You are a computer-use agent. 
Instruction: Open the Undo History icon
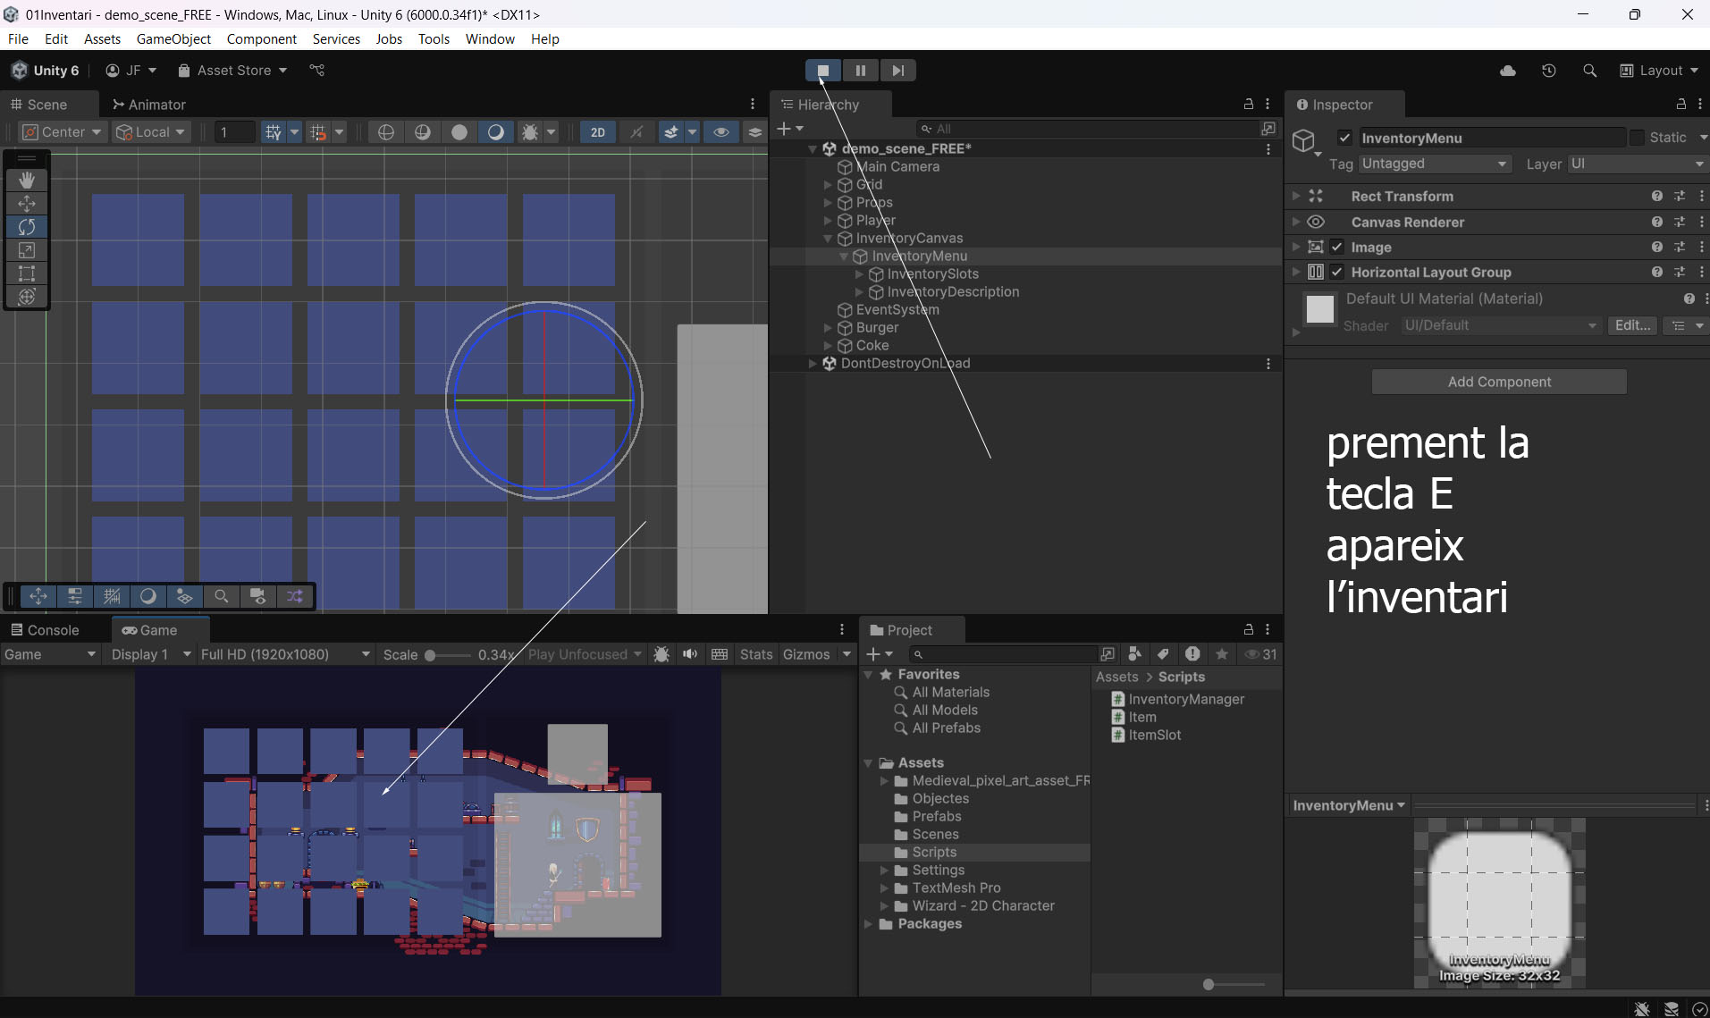coord(1549,71)
